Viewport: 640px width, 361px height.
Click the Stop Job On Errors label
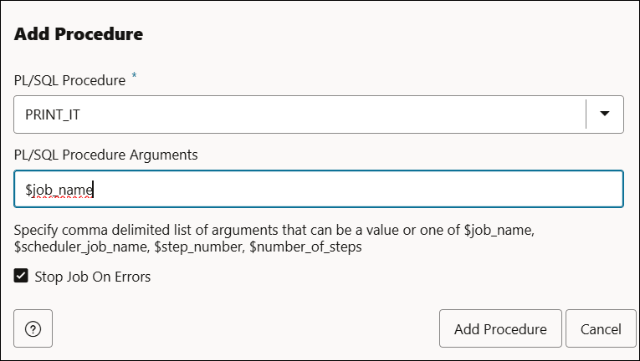[92, 276]
